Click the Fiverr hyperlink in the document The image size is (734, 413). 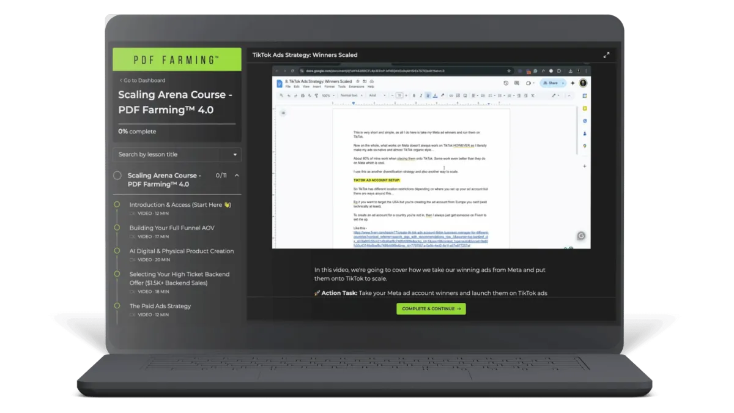[x=421, y=239]
